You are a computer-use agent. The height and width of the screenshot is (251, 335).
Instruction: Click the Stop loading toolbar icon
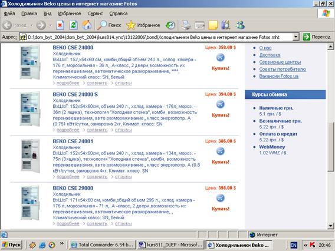pyautogui.click(x=60, y=25)
